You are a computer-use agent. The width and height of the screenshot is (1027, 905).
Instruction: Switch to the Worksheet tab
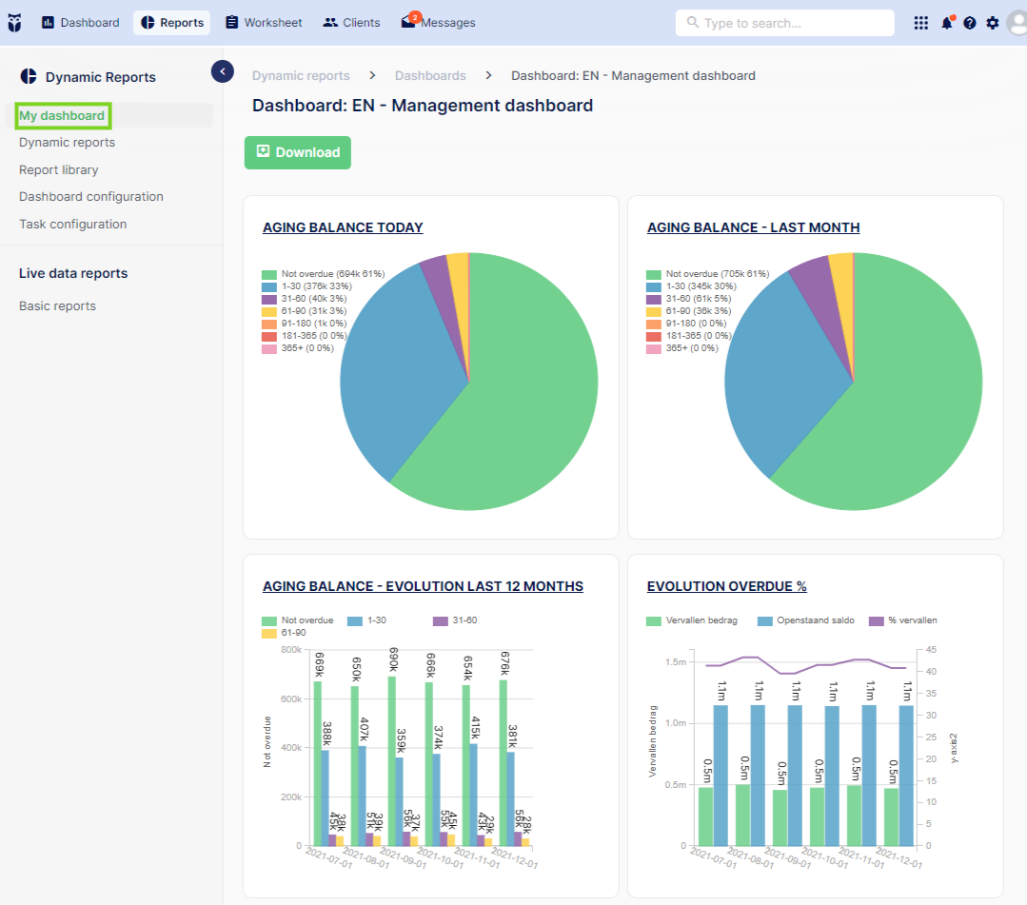pos(264,22)
